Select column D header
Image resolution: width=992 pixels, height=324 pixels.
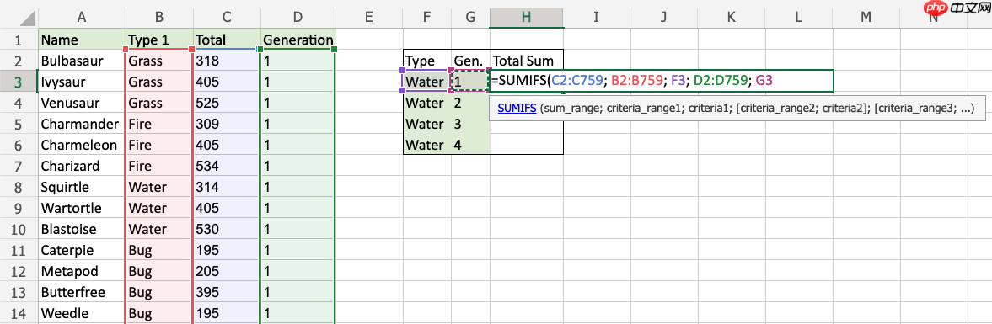click(298, 19)
